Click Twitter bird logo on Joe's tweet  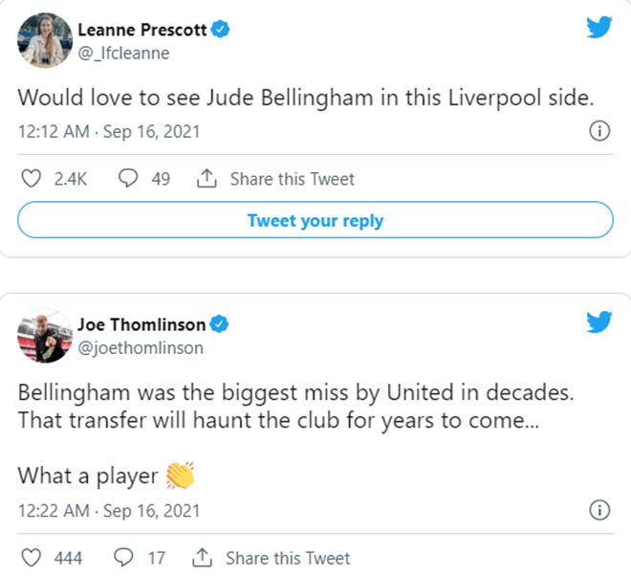[x=599, y=322]
